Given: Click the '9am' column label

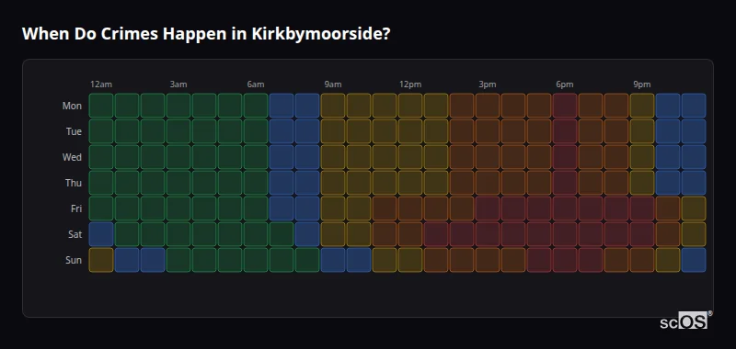Looking at the screenshot, I should (333, 84).
